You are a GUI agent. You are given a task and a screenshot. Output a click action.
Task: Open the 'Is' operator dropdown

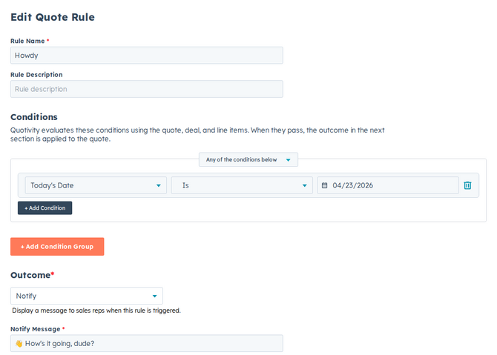(242, 185)
